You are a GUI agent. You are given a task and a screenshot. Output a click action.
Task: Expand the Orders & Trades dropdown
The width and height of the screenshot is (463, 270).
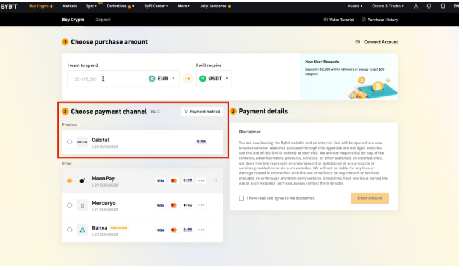[x=388, y=6]
